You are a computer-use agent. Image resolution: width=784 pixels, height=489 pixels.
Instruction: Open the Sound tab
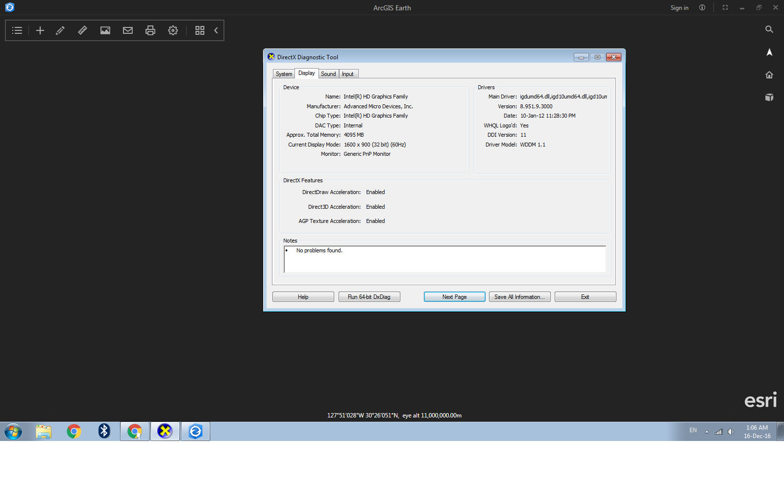(x=329, y=74)
